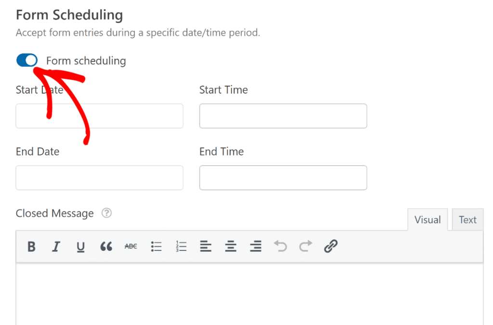493x325 pixels.
Task: Underline the selected text
Action: point(81,247)
